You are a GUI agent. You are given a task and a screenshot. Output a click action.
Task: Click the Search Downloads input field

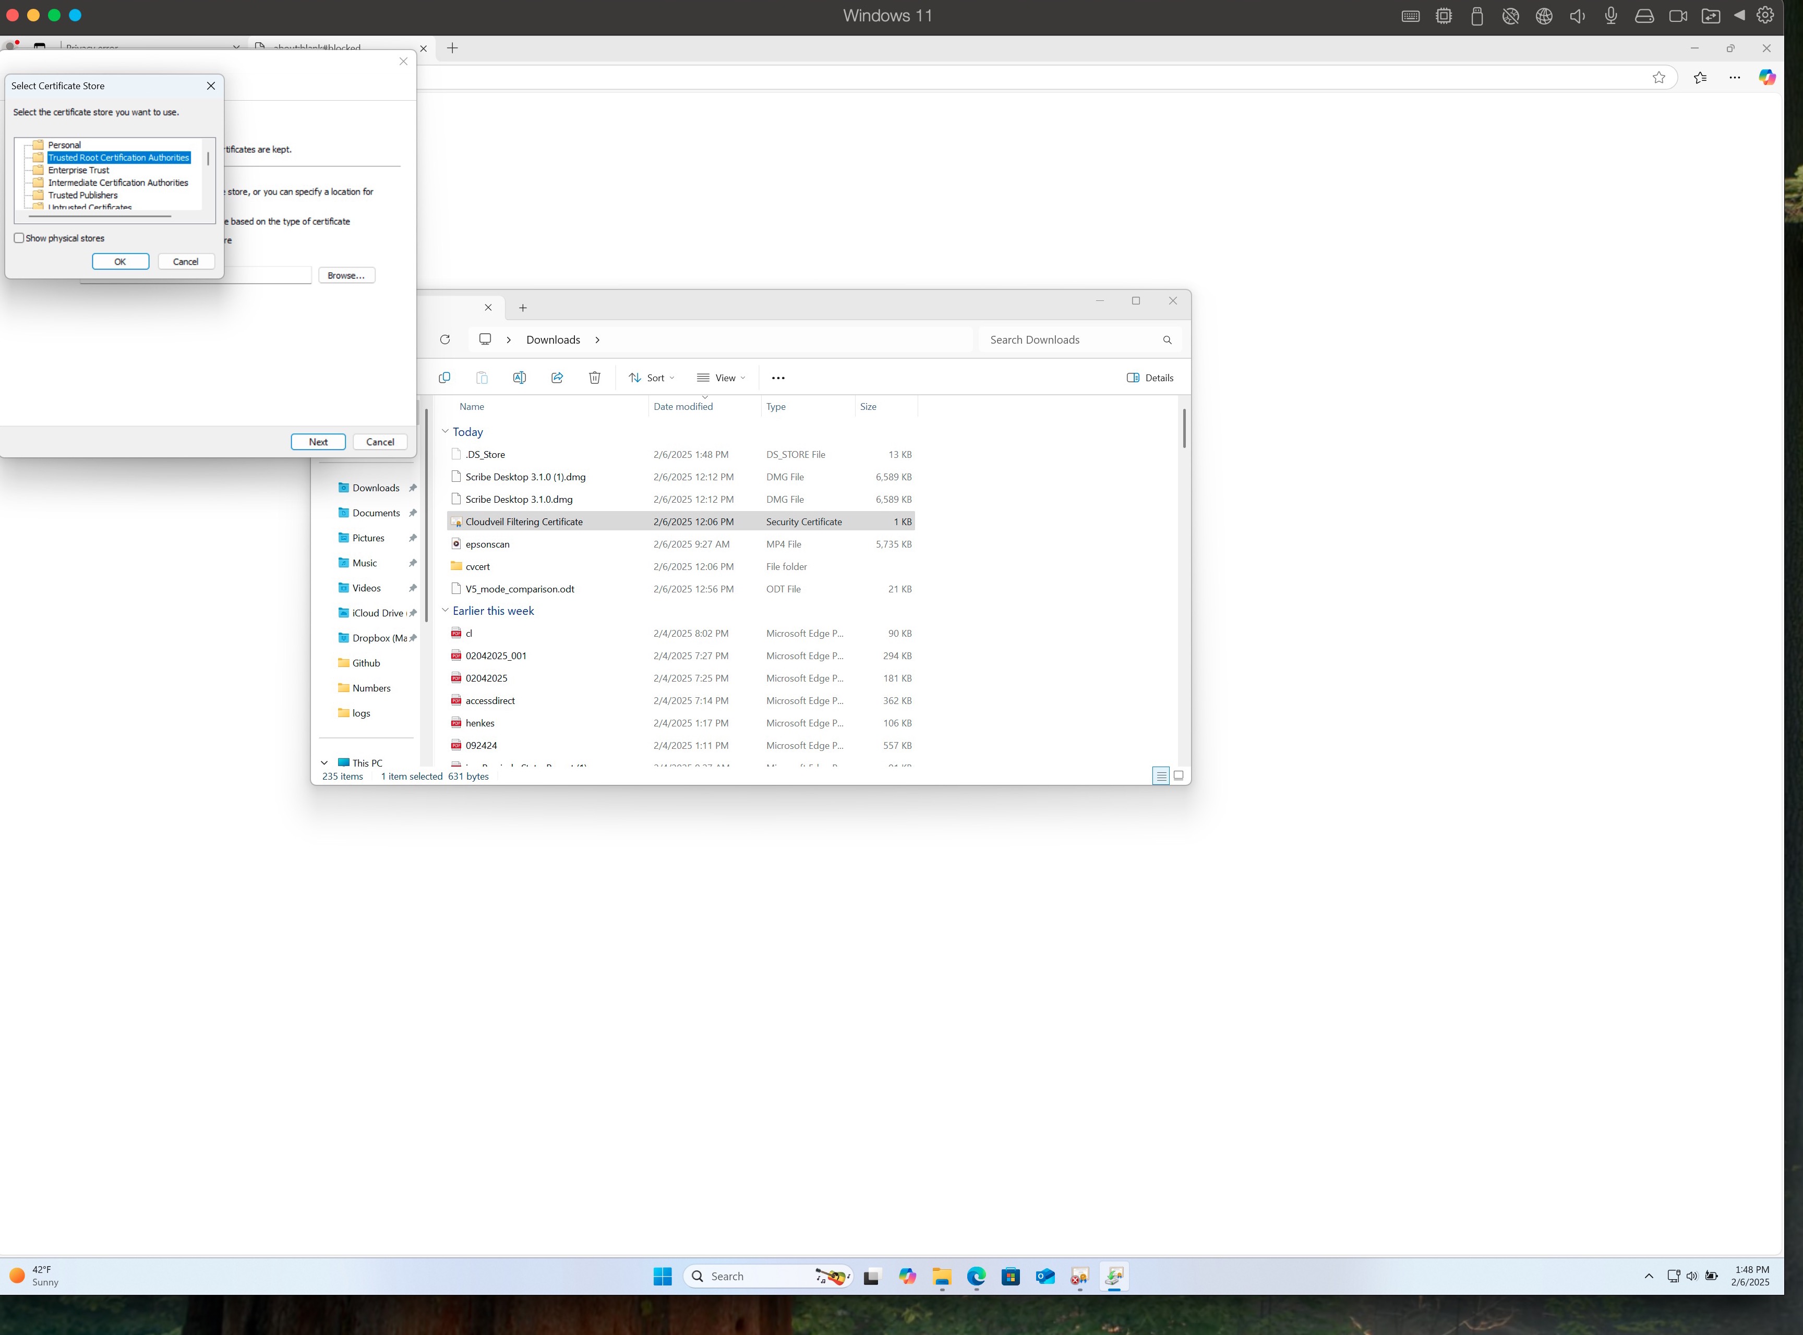click(1071, 340)
